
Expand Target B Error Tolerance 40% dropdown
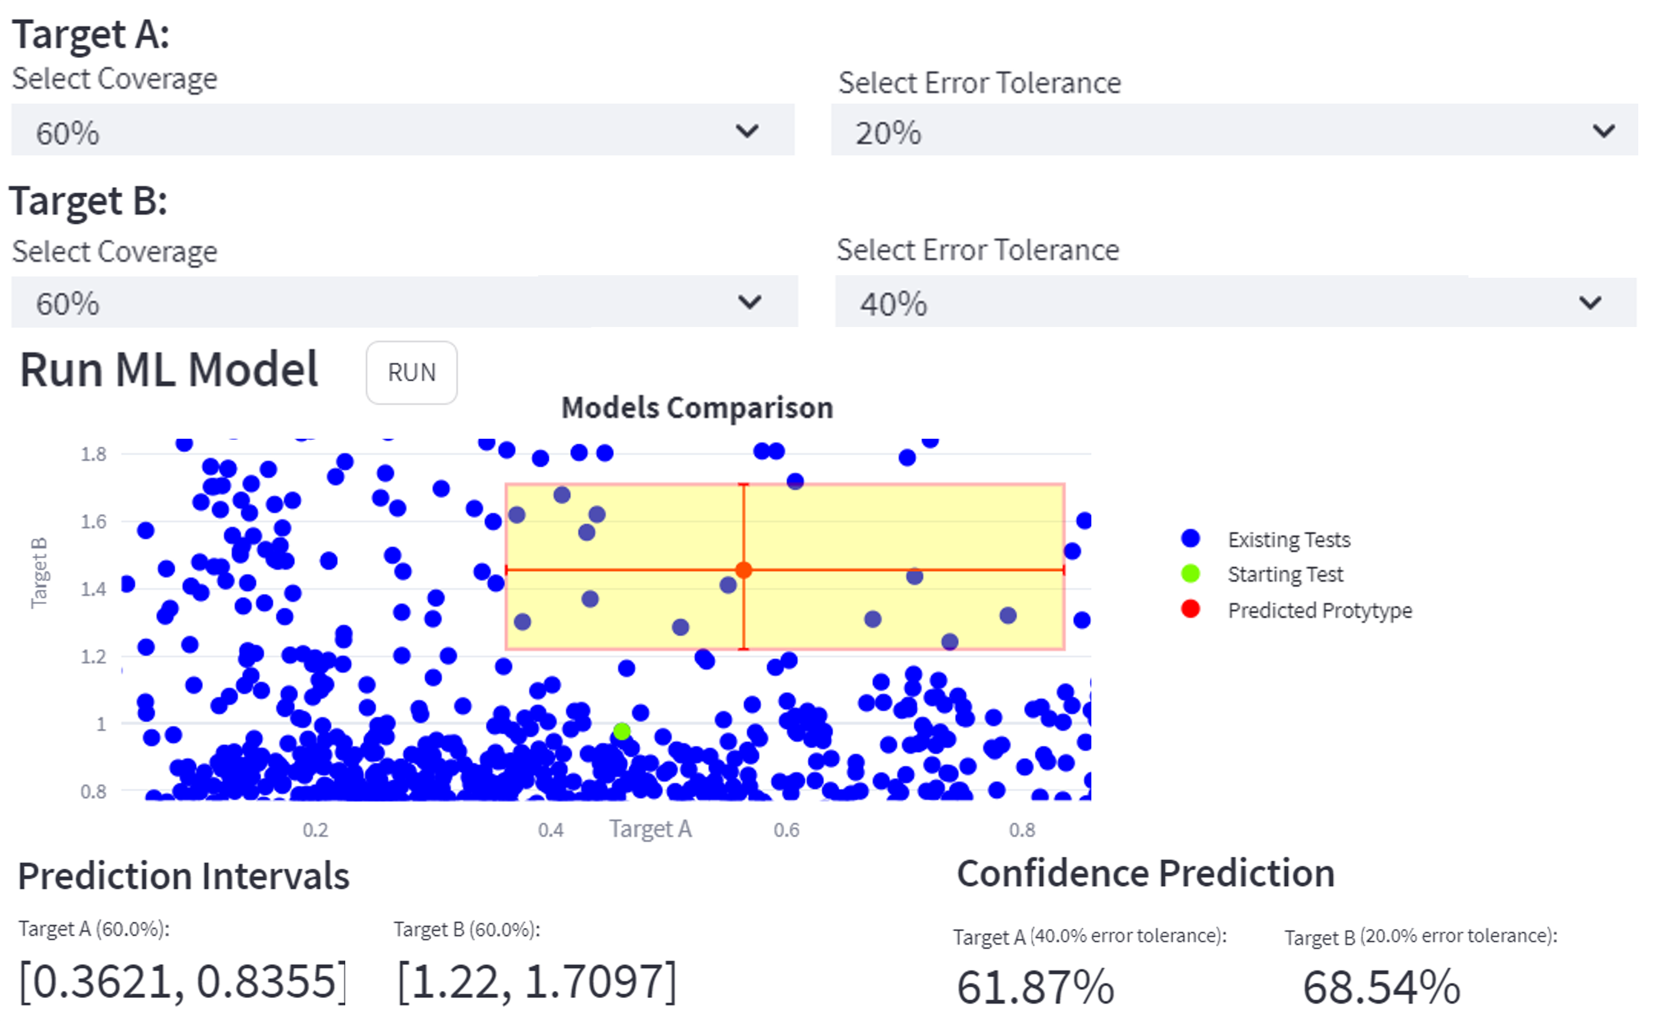point(1235,302)
